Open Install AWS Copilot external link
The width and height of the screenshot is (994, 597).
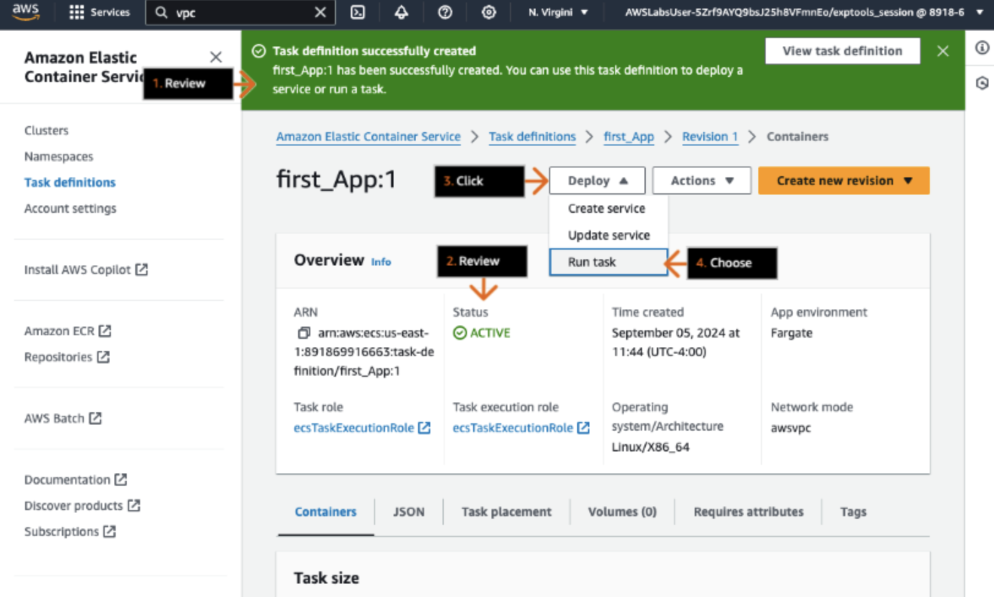pyautogui.click(x=86, y=270)
